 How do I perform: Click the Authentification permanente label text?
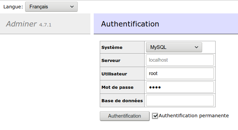click(194, 116)
